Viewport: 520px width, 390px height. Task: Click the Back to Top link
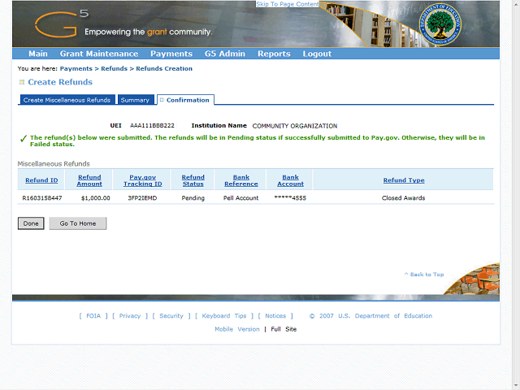(x=424, y=275)
